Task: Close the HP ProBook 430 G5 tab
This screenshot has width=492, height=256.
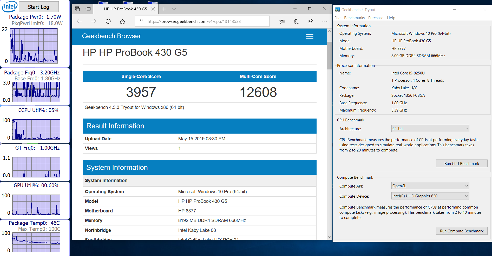Action: pyautogui.click(x=153, y=9)
